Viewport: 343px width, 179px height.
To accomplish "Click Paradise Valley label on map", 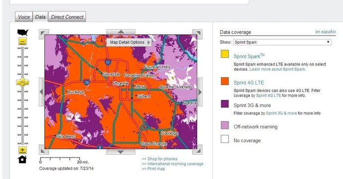I will [x=139, y=76].
